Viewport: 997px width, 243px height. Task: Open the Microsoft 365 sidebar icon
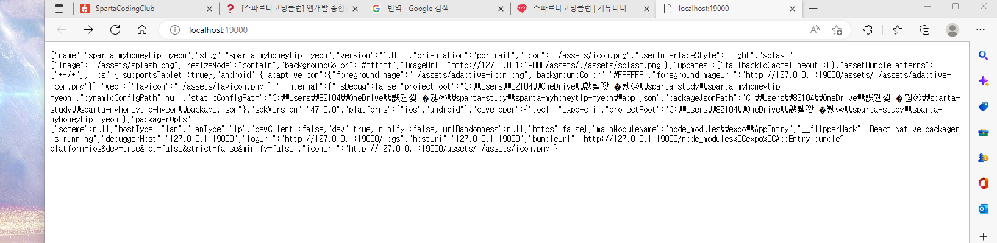point(983,183)
